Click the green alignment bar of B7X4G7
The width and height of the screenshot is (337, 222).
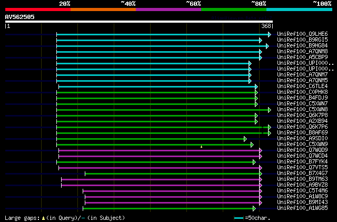tap(172, 174)
